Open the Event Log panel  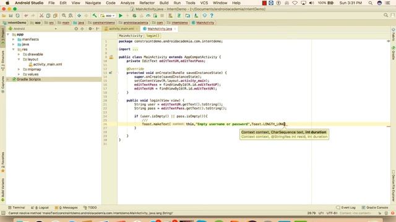pyautogui.click(x=346, y=208)
